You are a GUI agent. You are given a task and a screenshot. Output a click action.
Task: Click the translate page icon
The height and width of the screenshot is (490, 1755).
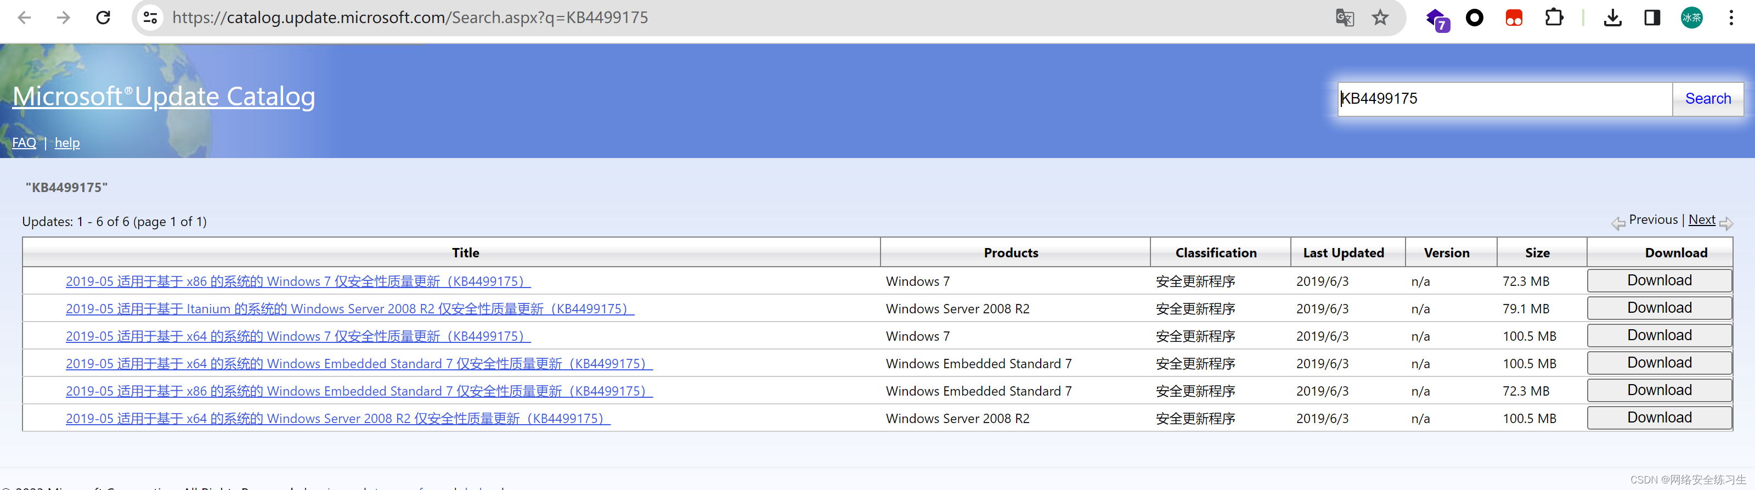coord(1344,18)
